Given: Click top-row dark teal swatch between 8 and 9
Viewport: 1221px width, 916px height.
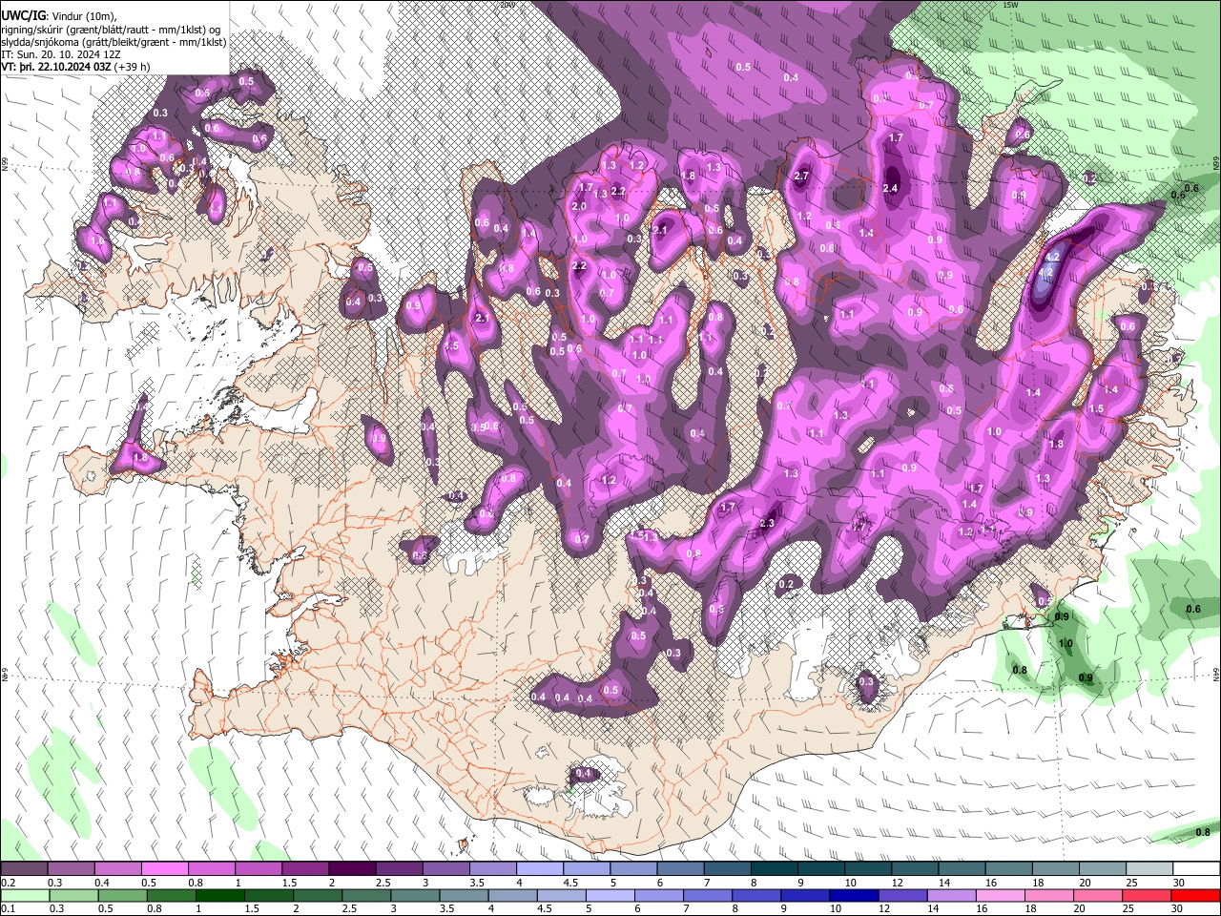Looking at the screenshot, I should click(x=774, y=869).
